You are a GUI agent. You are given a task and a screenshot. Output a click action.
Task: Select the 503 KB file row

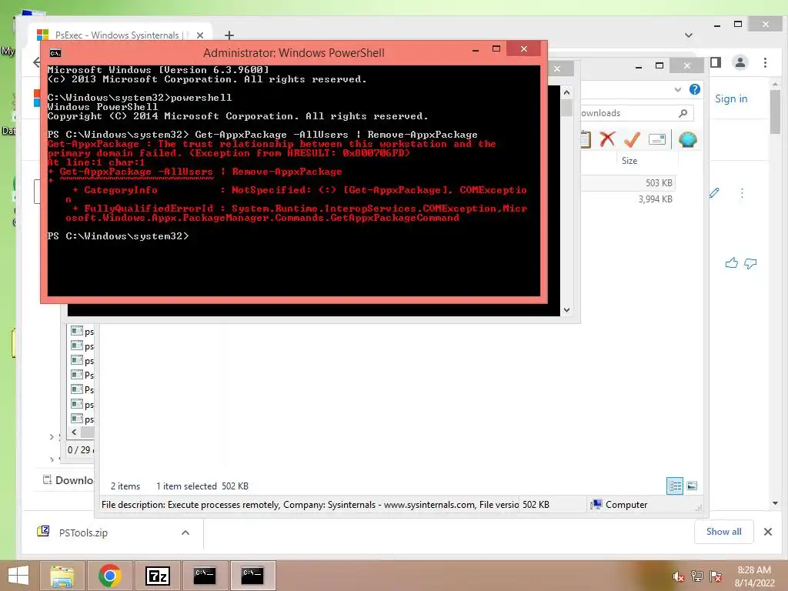click(x=628, y=183)
